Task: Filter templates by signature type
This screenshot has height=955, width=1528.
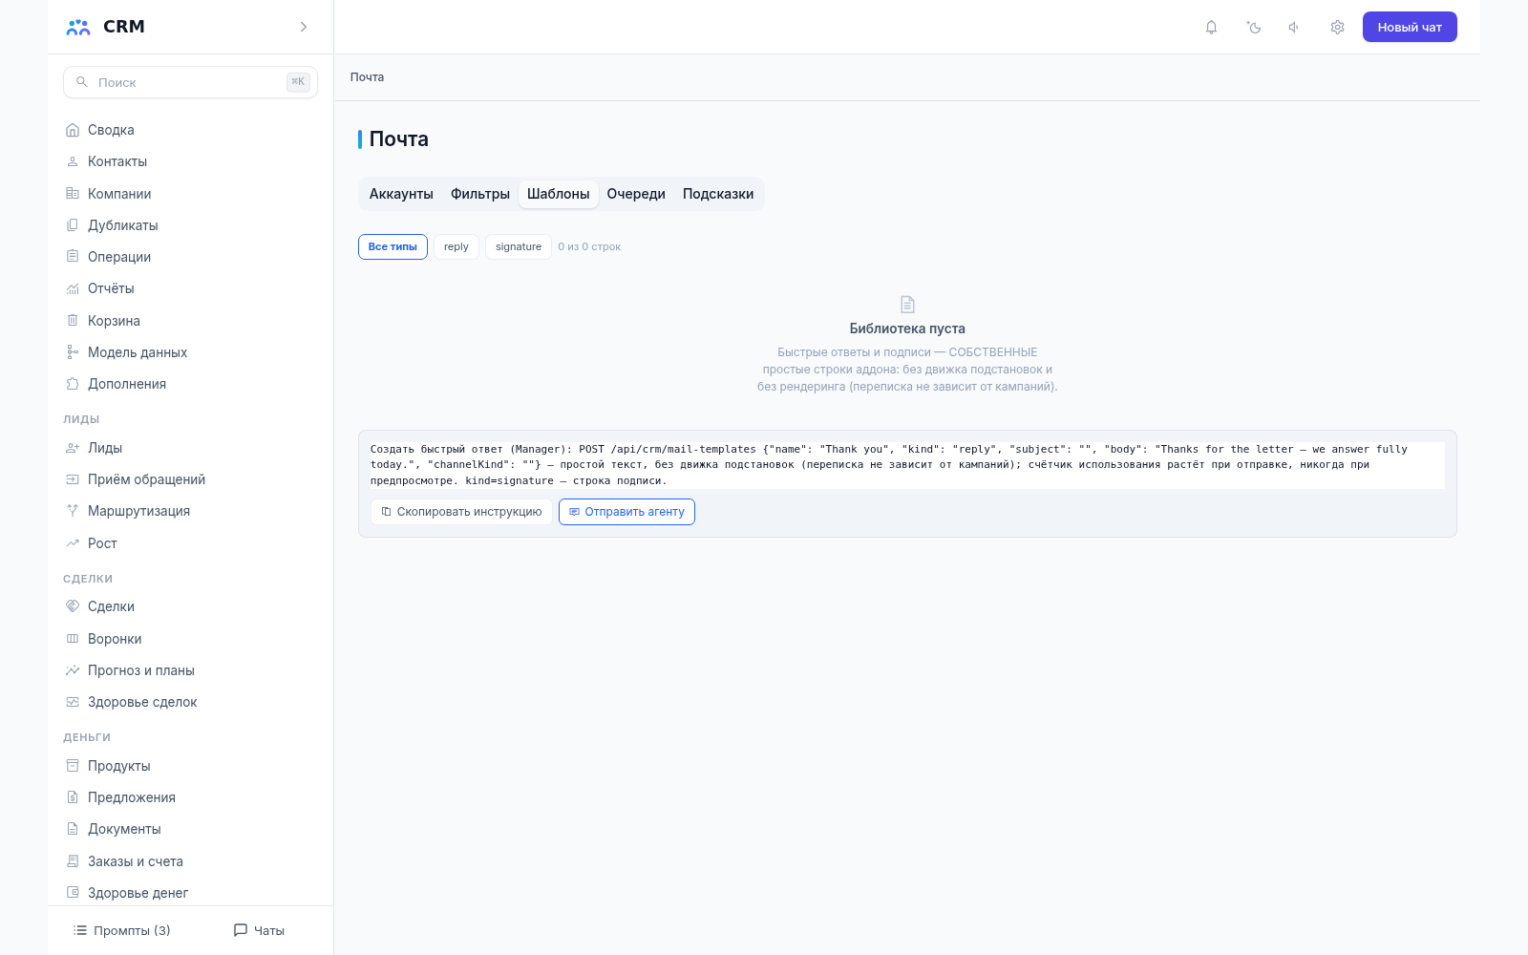Action: point(519,246)
